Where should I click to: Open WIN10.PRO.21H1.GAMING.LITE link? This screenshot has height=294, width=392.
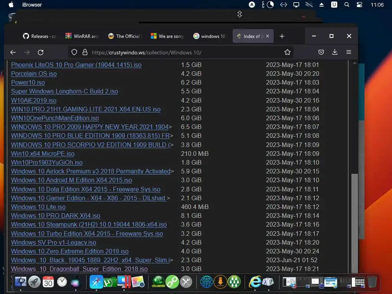pyautogui.click(x=86, y=109)
